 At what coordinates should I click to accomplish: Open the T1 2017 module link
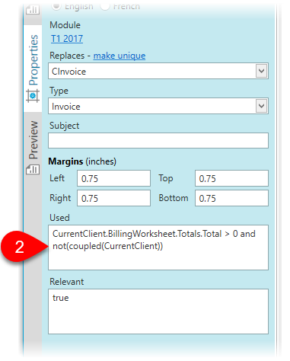tap(67, 39)
